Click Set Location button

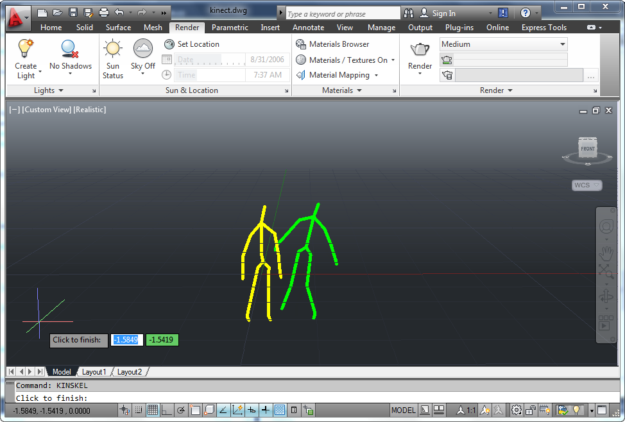192,44
